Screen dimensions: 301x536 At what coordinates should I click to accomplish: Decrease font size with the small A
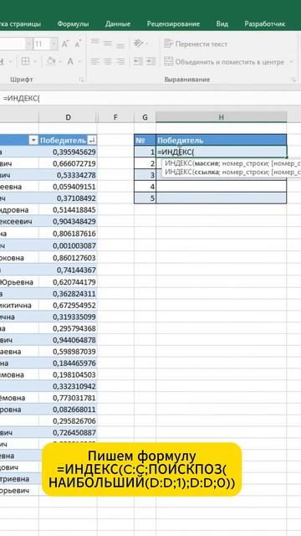pyautogui.click(x=78, y=44)
